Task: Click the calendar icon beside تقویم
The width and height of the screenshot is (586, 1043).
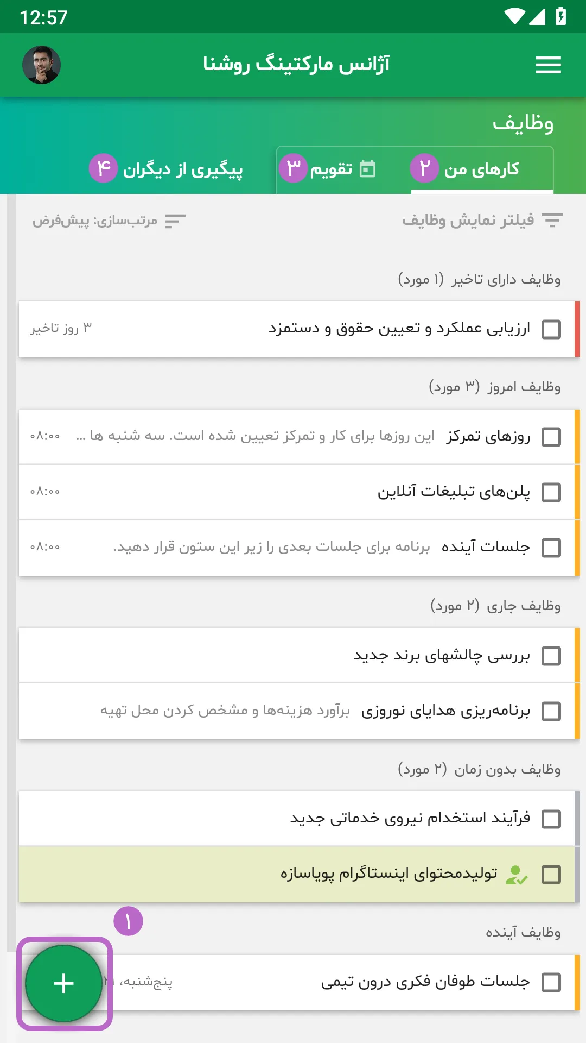Action: [368, 169]
